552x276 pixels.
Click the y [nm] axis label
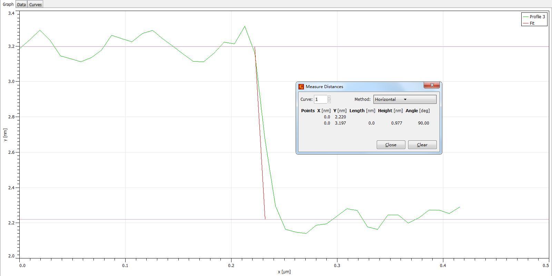point(5,135)
